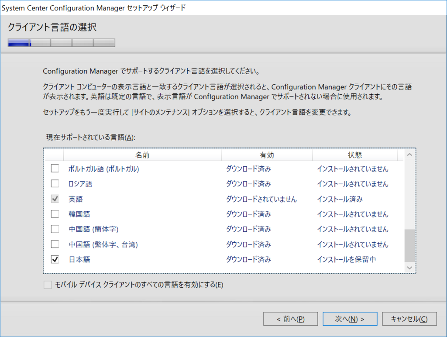Click ダウンロード済み in the 日本語 row
The image size is (447, 337).
coord(248,259)
